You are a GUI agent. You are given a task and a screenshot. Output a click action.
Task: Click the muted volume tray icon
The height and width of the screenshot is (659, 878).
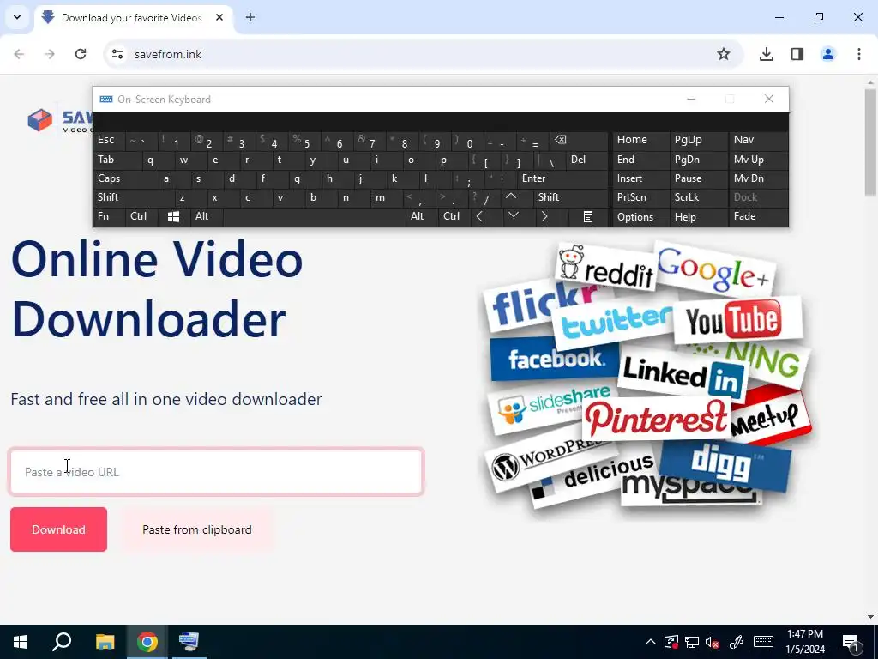713,642
